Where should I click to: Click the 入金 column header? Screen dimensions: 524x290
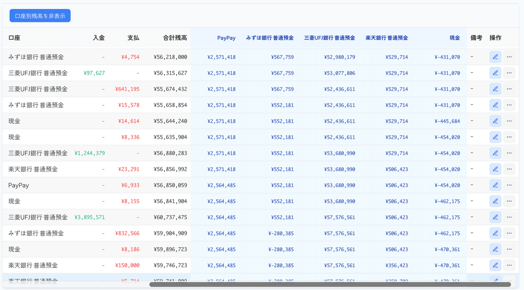coord(99,38)
